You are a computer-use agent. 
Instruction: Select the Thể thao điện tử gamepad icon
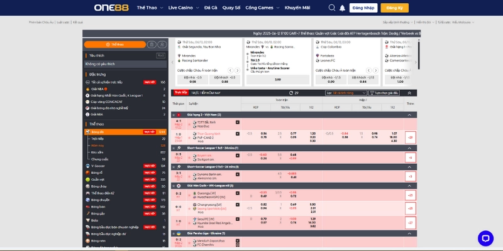pos(87,193)
